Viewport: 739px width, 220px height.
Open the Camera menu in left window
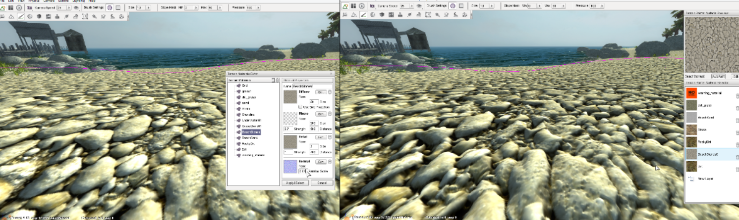[49, 1]
